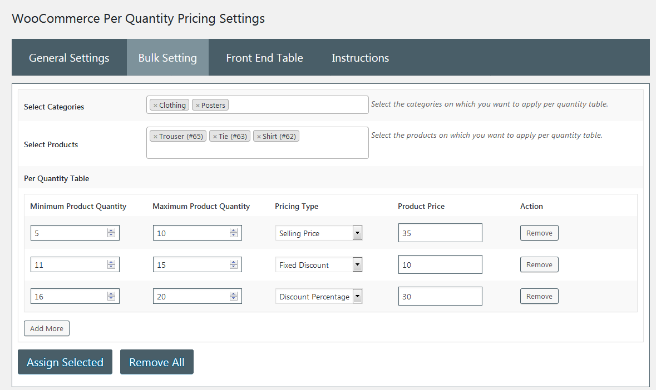Click the Assign Selected button
The image size is (656, 390).
[x=65, y=362]
